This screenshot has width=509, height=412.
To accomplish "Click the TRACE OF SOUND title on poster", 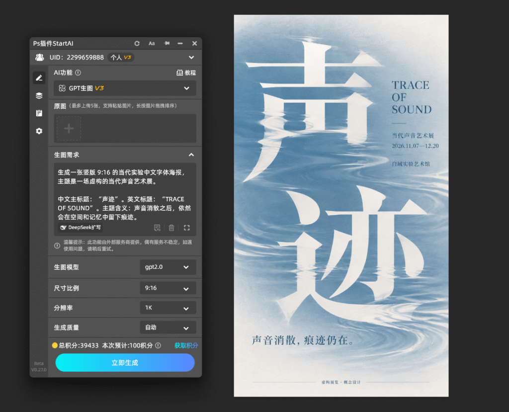I will point(411,97).
